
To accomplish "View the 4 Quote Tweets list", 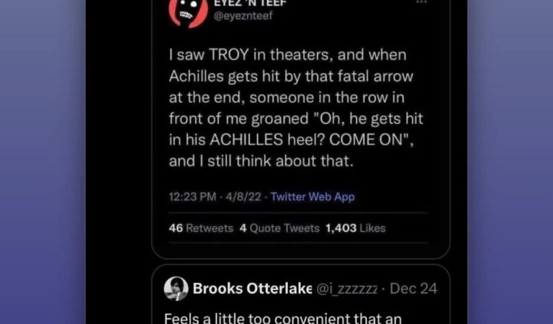I will 279,228.
